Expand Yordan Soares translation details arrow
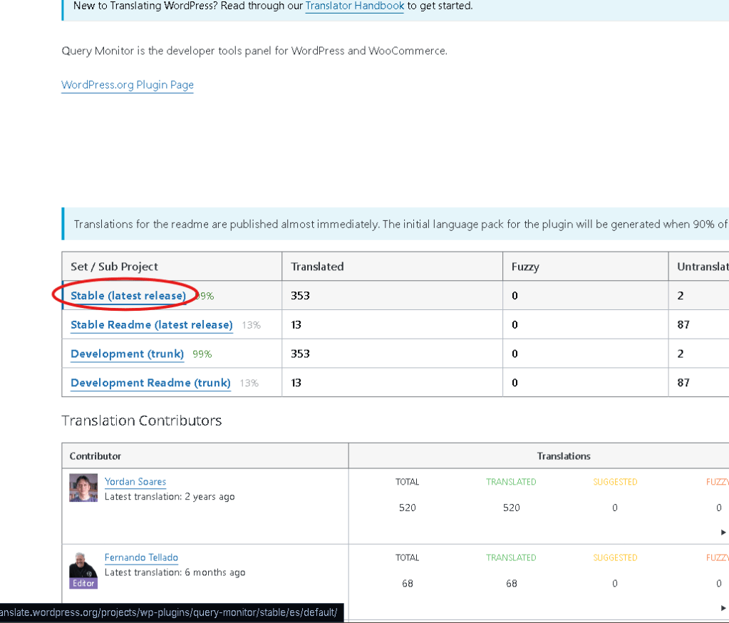This screenshot has width=729, height=623. 723,532
